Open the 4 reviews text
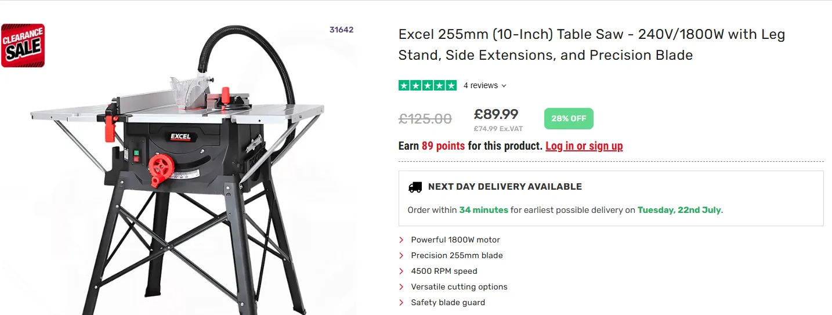The height and width of the screenshot is (315, 832). [x=480, y=86]
